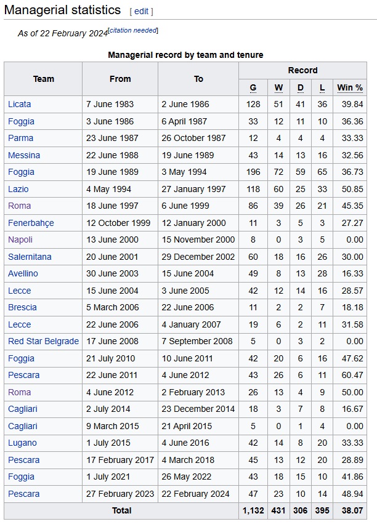Click the Napoli team link
Image resolution: width=377 pixels, height=527 pixels.
20,239
